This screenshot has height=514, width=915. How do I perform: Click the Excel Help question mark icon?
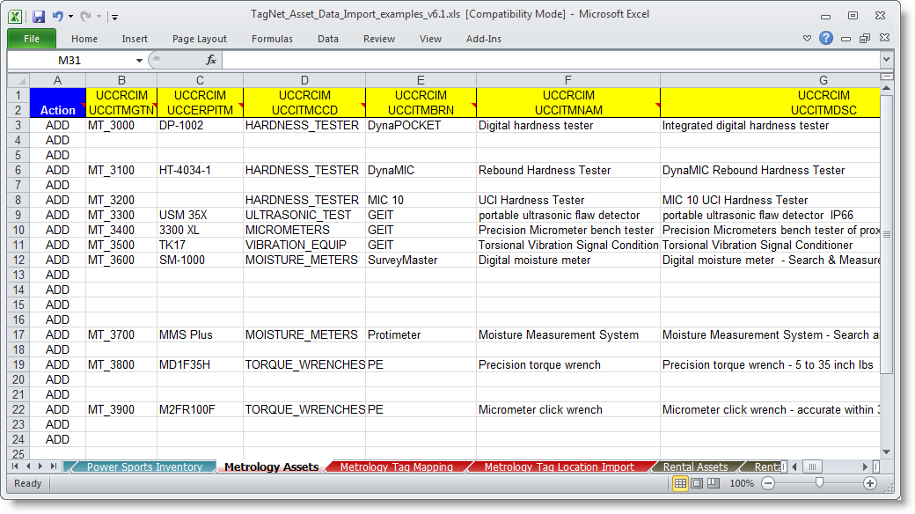pos(826,38)
